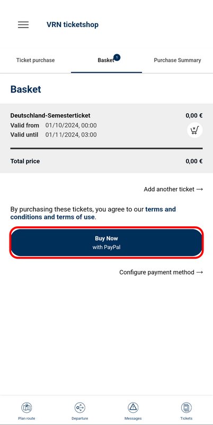Add another ticket

click(x=173, y=189)
